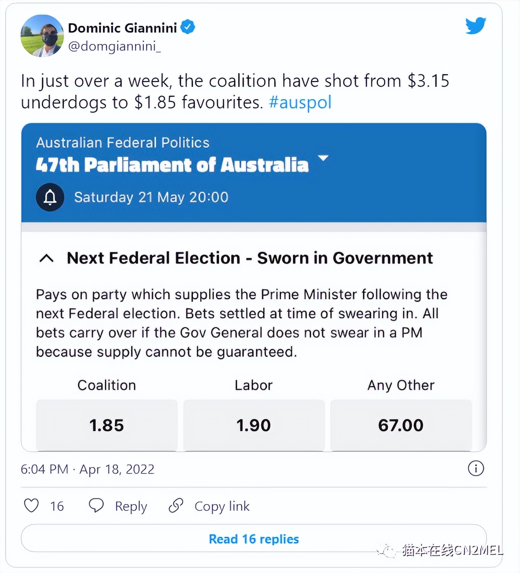This screenshot has width=520, height=573.
Task: Like the tweet with heart icon
Action: [31, 505]
